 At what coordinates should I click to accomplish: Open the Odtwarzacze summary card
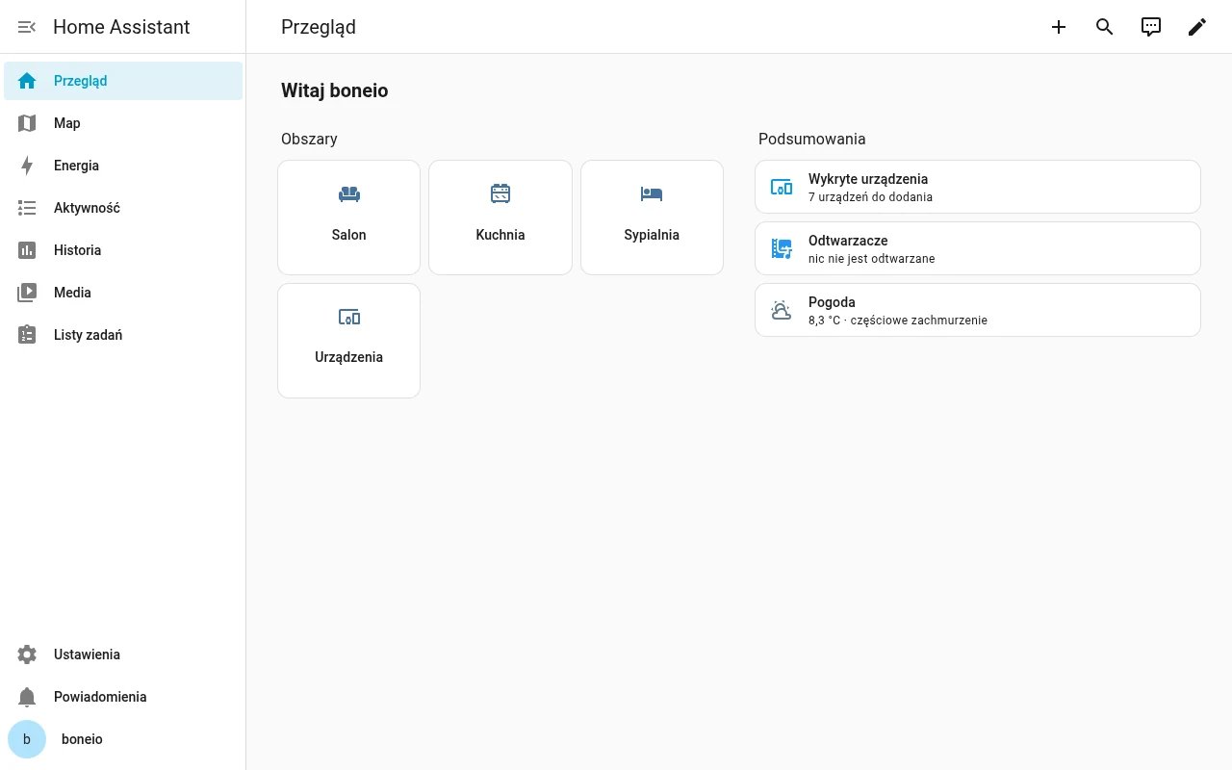[x=978, y=248]
